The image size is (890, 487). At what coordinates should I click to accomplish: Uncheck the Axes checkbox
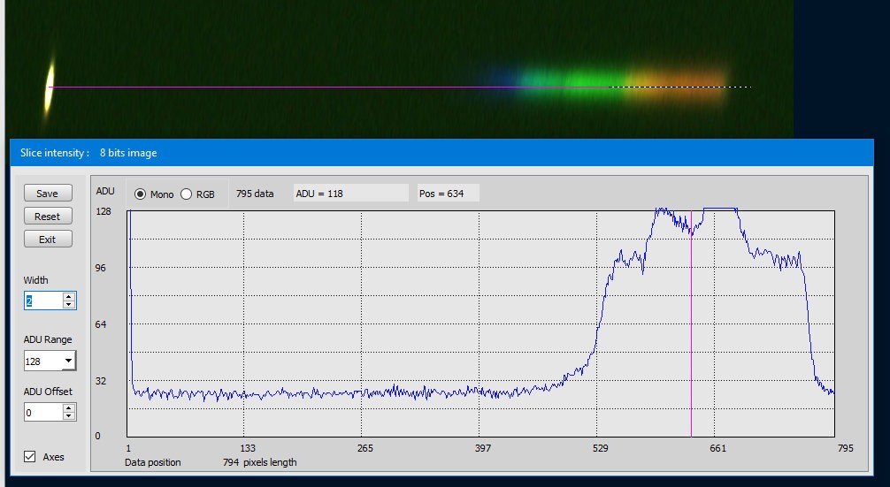[x=30, y=456]
